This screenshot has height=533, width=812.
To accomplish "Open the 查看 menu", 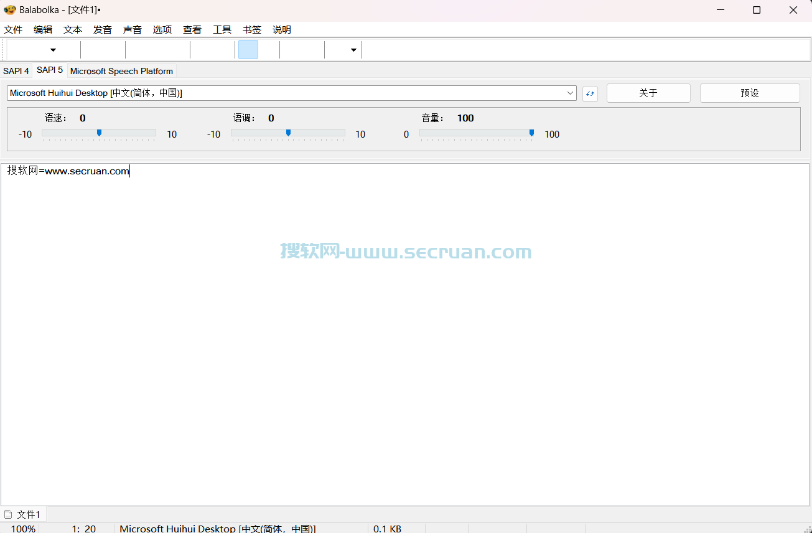I will point(192,29).
